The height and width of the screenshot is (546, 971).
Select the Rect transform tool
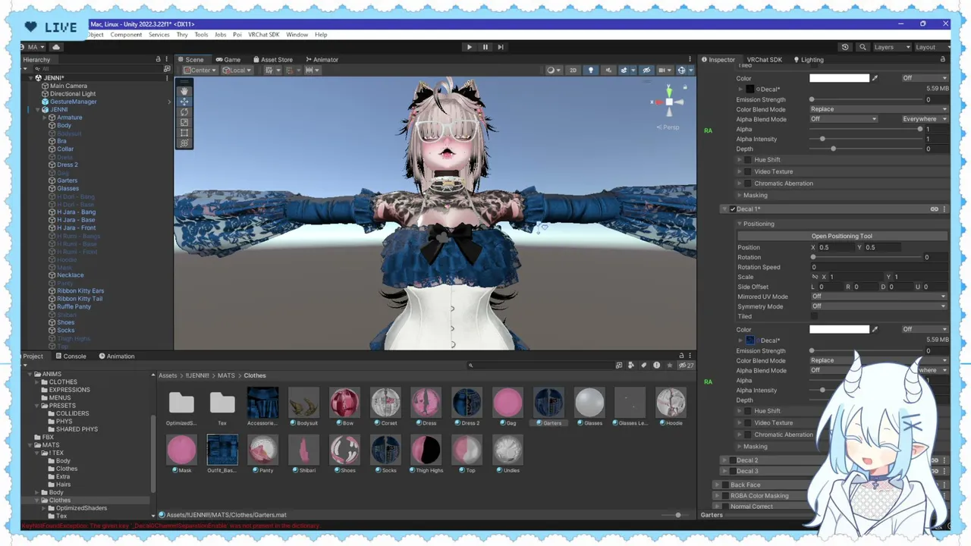click(184, 133)
